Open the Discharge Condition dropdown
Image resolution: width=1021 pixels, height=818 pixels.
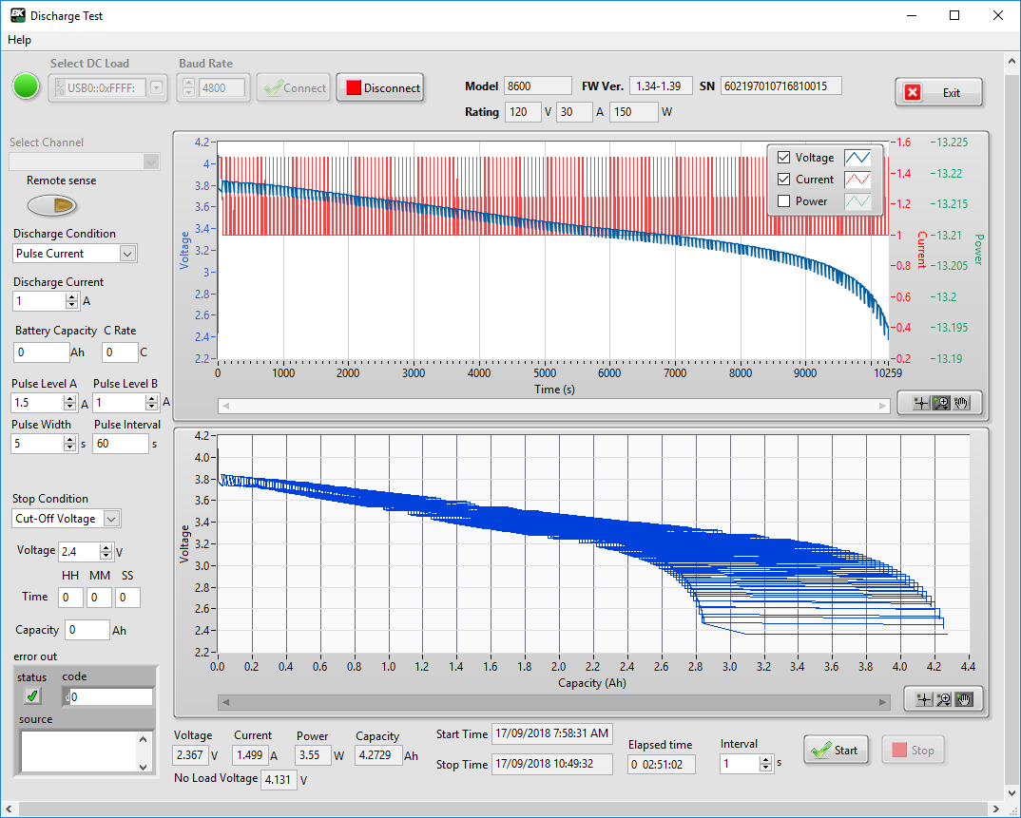[x=127, y=254]
